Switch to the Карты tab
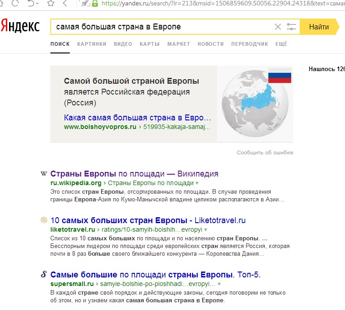Viewport: 345px width, 310px height. (x=150, y=44)
